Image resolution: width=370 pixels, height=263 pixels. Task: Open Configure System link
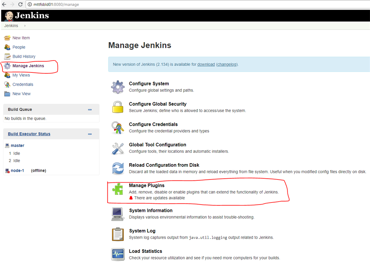point(149,84)
